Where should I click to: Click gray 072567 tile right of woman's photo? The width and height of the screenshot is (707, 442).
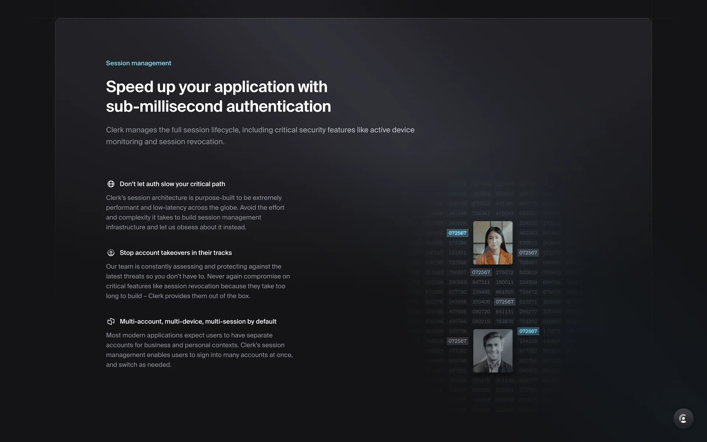tap(528, 253)
